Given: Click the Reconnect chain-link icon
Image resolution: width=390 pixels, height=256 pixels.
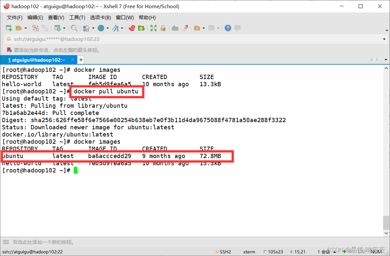Looking at the screenshot, I should coord(45,28).
